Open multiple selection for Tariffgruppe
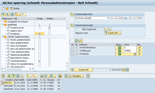This screenshot has width=155, height=93. 139,51
